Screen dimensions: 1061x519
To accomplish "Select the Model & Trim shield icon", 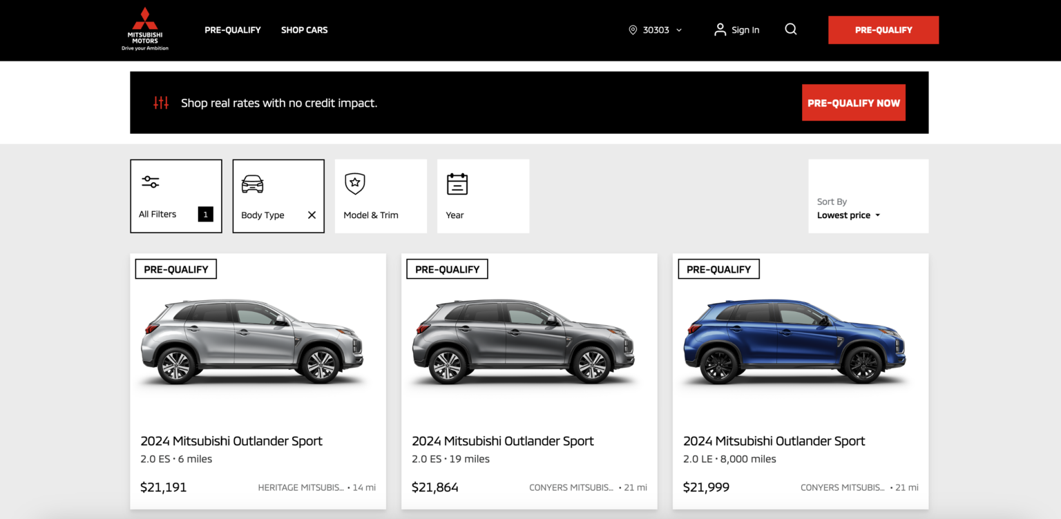I will point(354,184).
